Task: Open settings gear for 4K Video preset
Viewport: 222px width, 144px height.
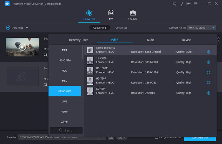Action: coord(208,62)
